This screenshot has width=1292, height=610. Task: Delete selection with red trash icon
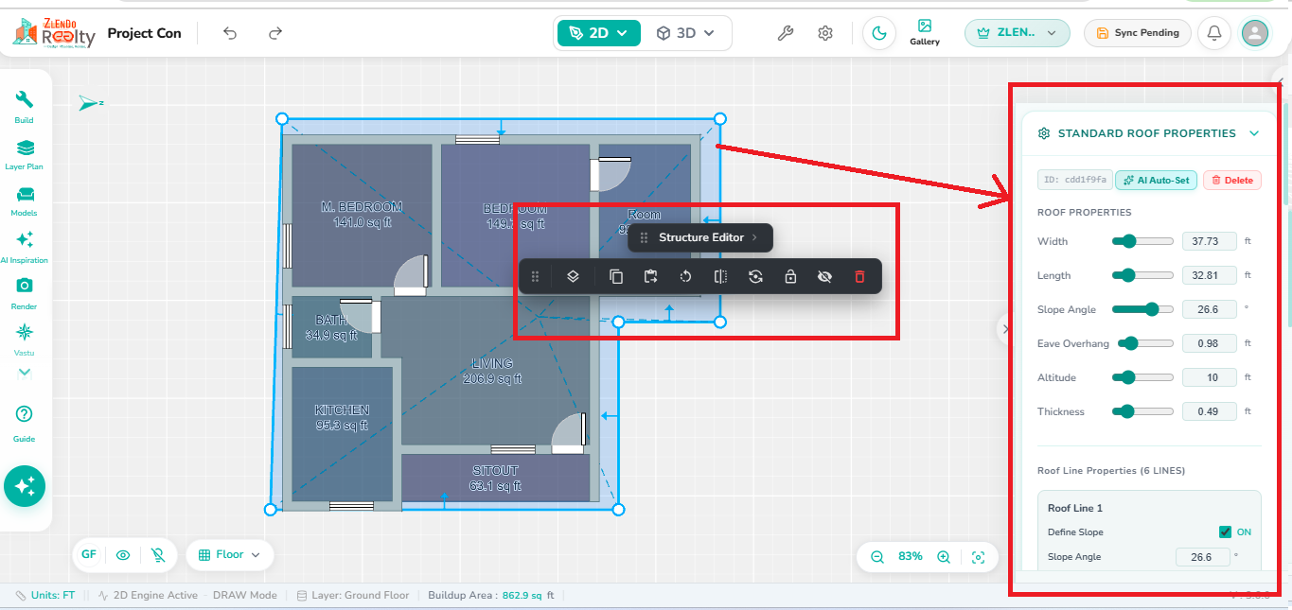pyautogui.click(x=859, y=276)
